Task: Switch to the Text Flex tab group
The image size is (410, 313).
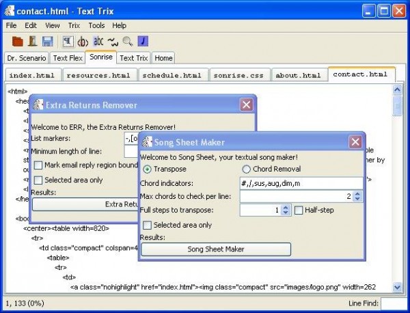Action: click(x=68, y=58)
